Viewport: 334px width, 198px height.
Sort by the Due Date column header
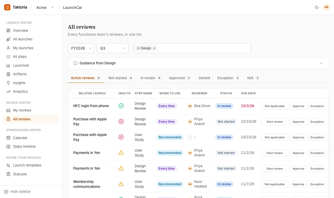click(248, 93)
